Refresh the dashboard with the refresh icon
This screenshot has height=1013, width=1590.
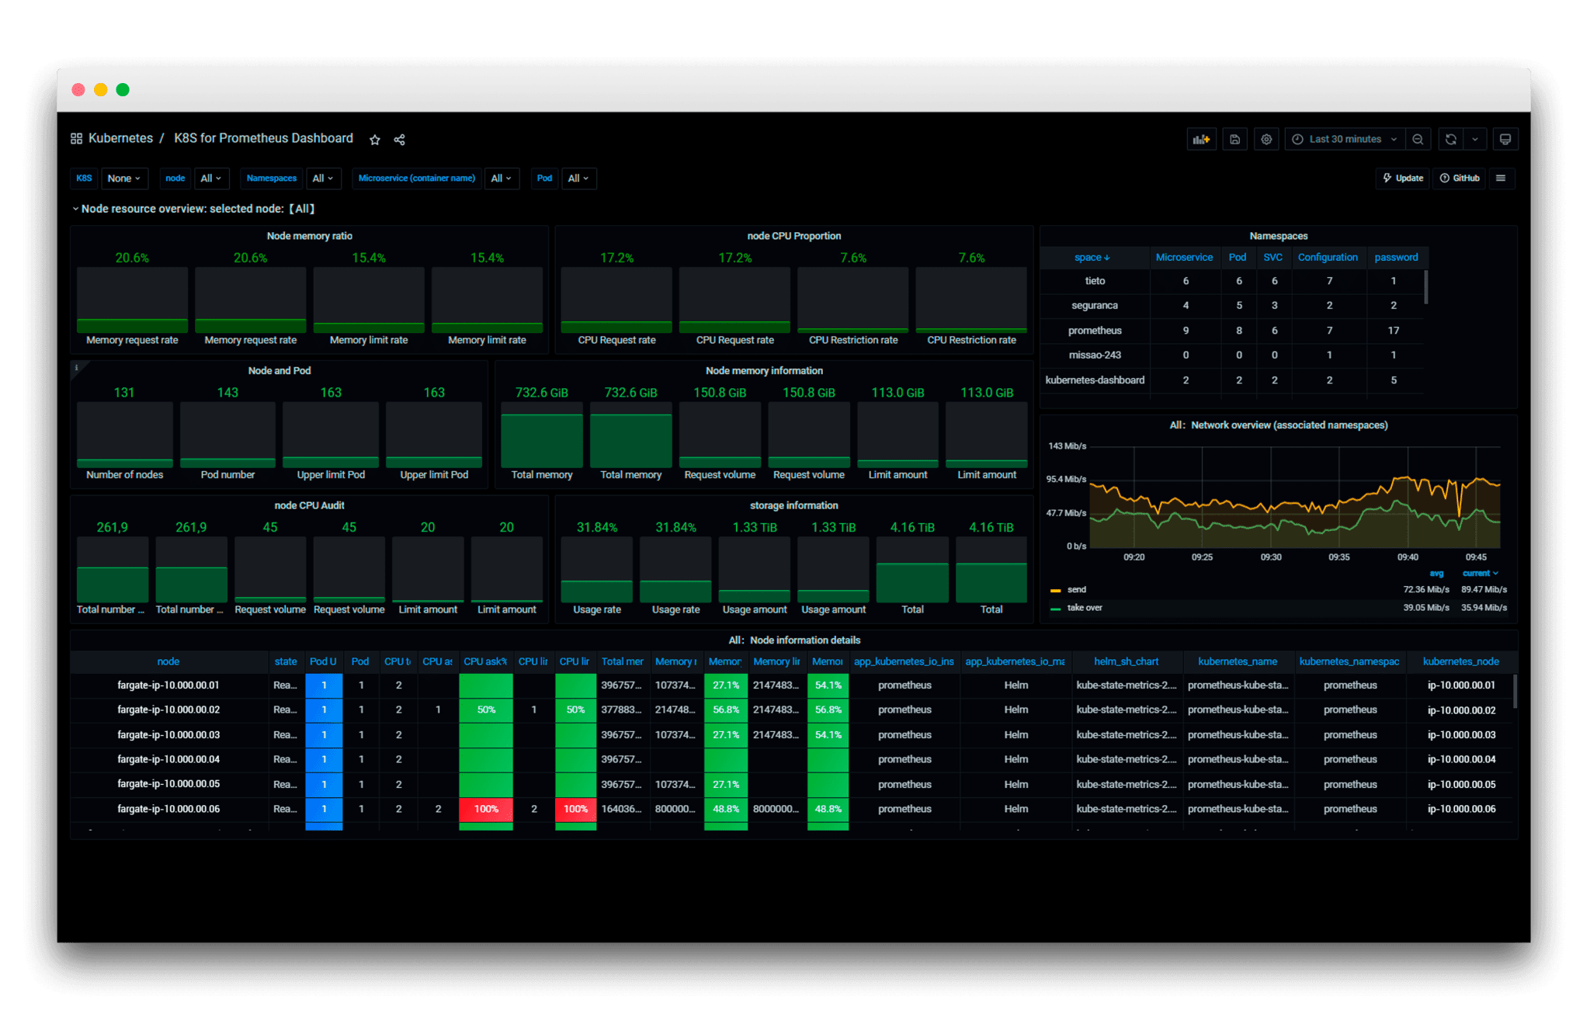pos(1450,139)
